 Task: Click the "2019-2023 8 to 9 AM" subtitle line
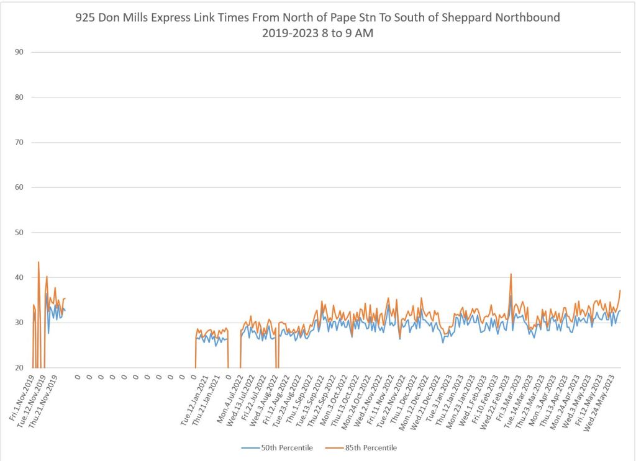(317, 34)
